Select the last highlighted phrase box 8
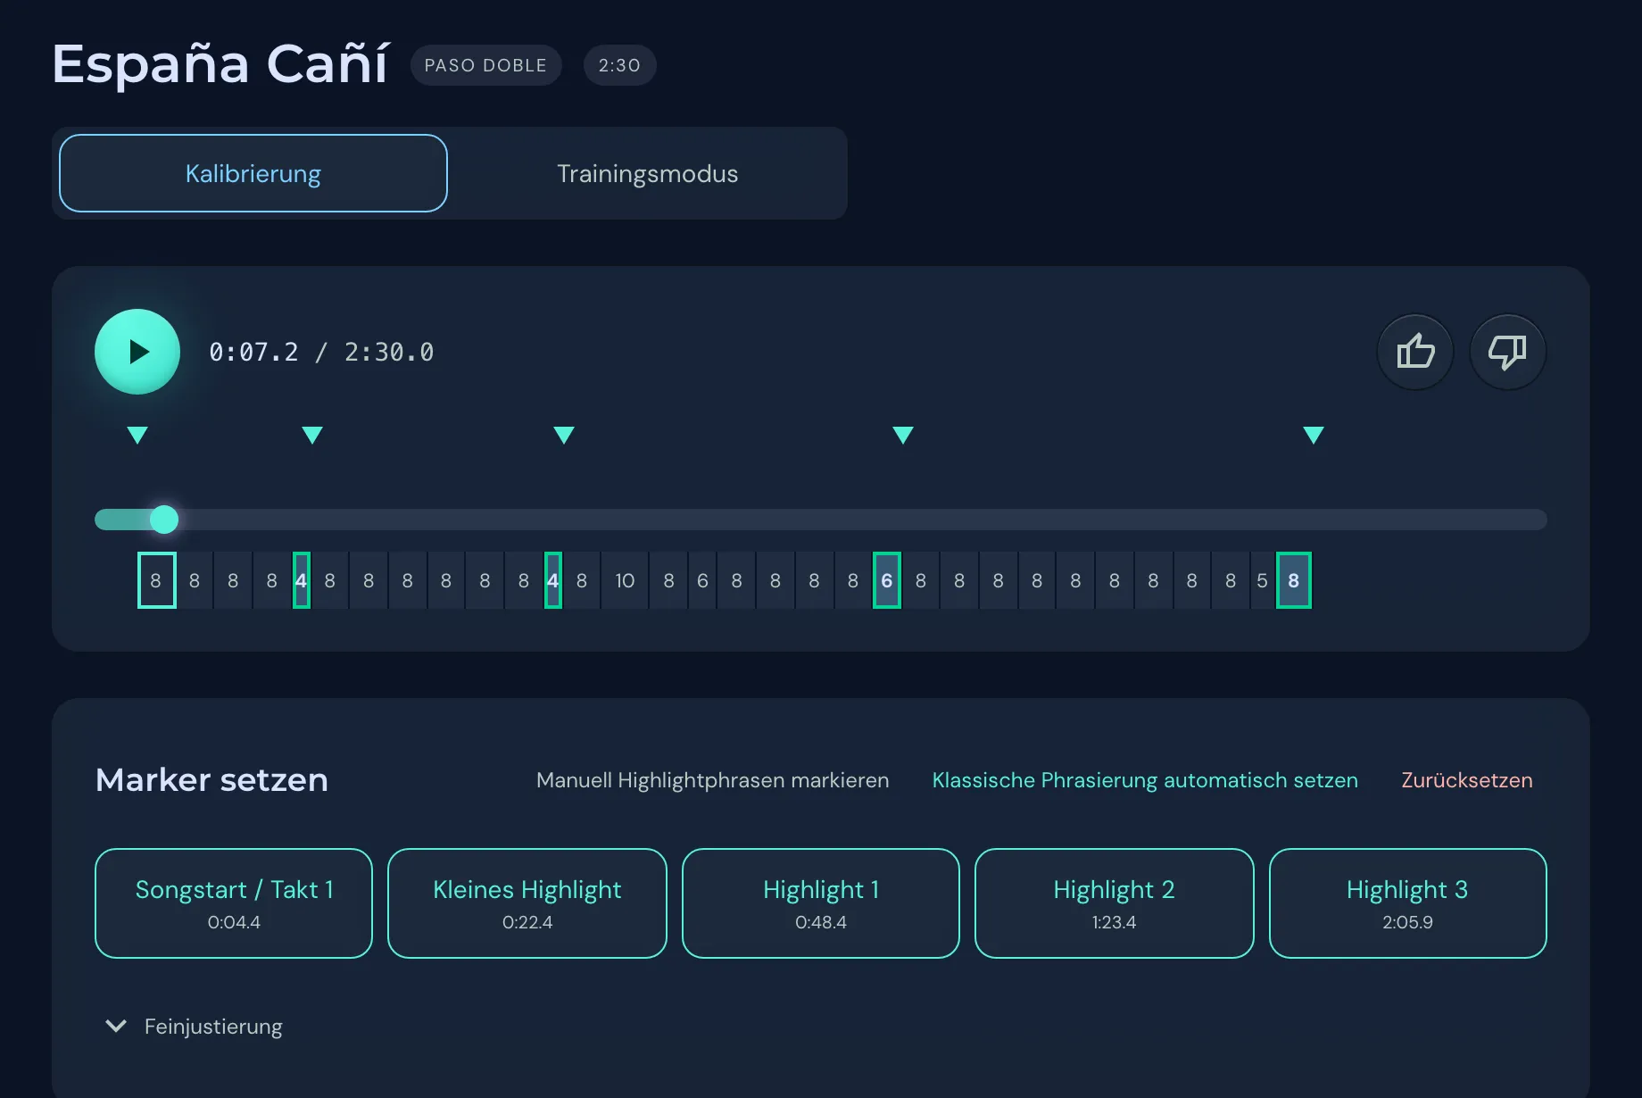This screenshot has width=1642, height=1098. 1294,580
